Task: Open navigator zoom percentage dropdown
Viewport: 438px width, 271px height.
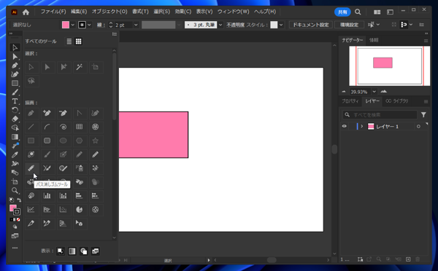Action: (374, 92)
